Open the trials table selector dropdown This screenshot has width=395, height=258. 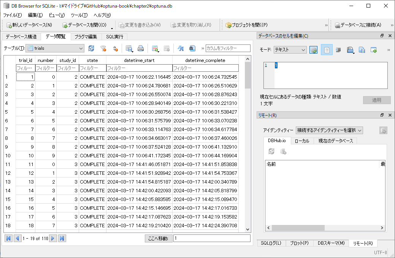(x=80, y=49)
